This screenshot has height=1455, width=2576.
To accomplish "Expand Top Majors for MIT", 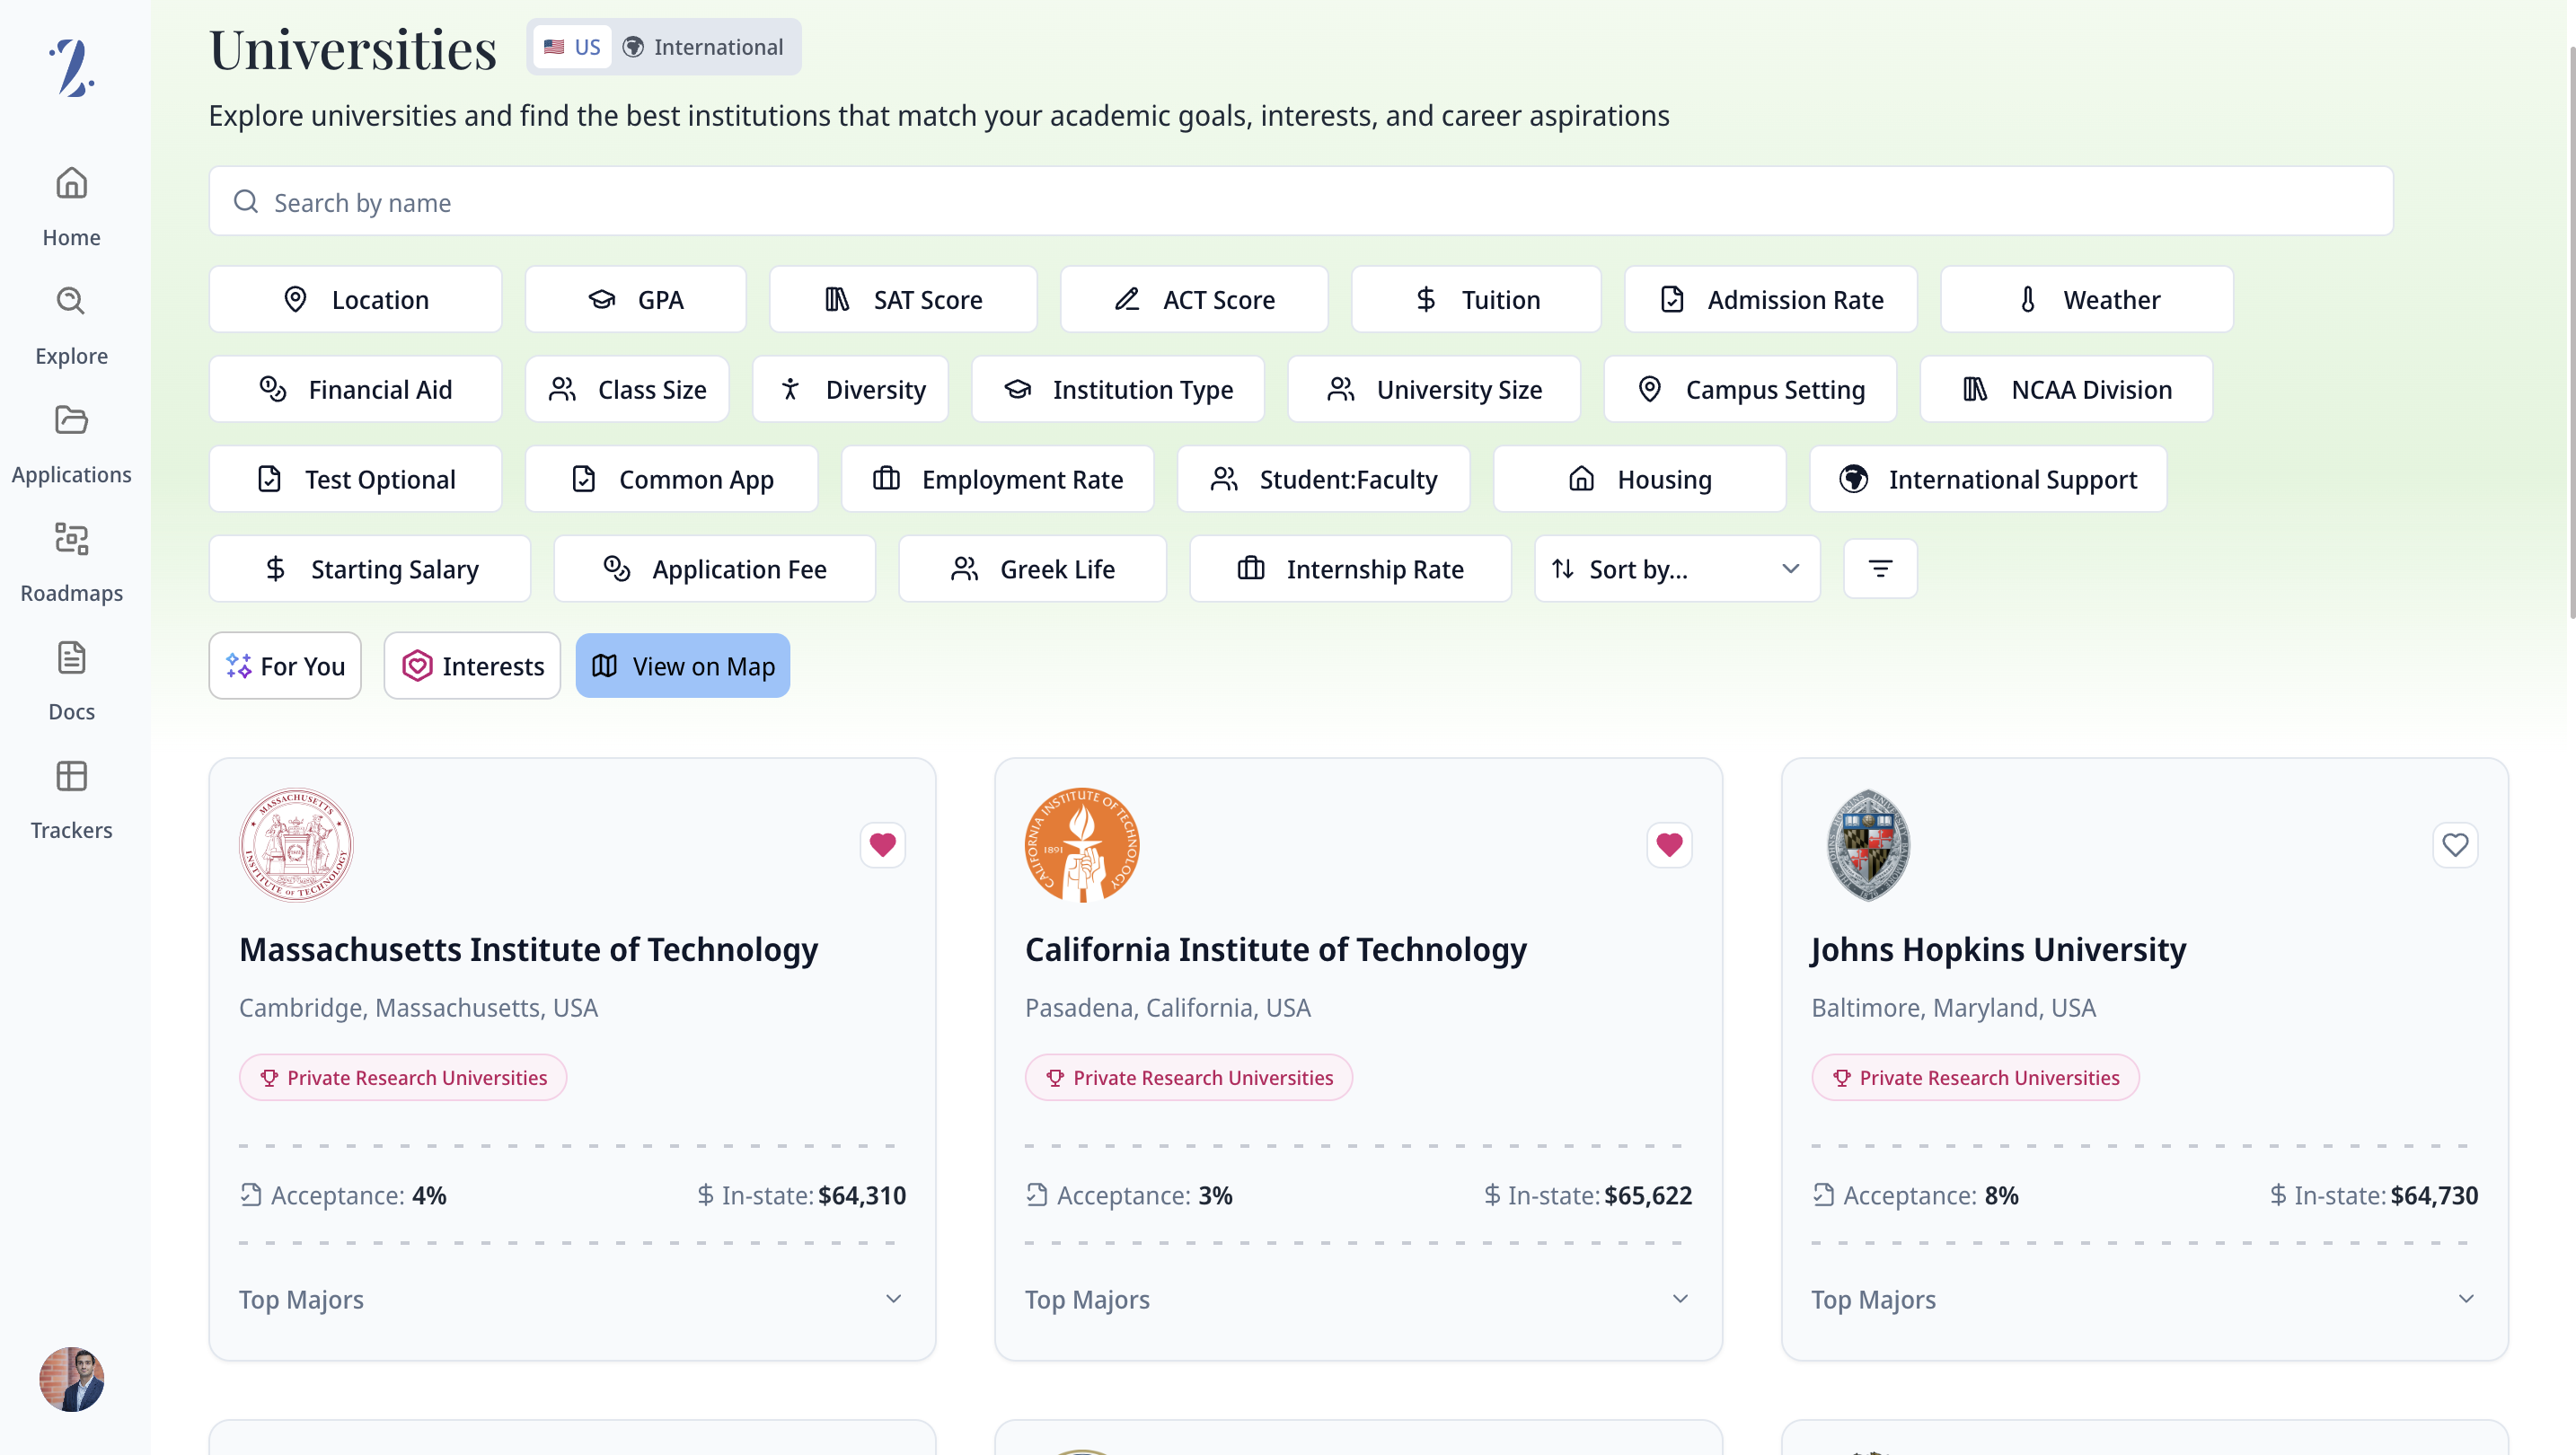I will (x=893, y=1299).
